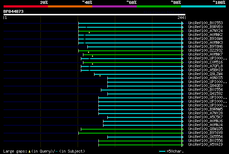This screenshot has width=229, height=154.
Task: Click the red 20% identity legend segment
Action: [x=26, y=6]
